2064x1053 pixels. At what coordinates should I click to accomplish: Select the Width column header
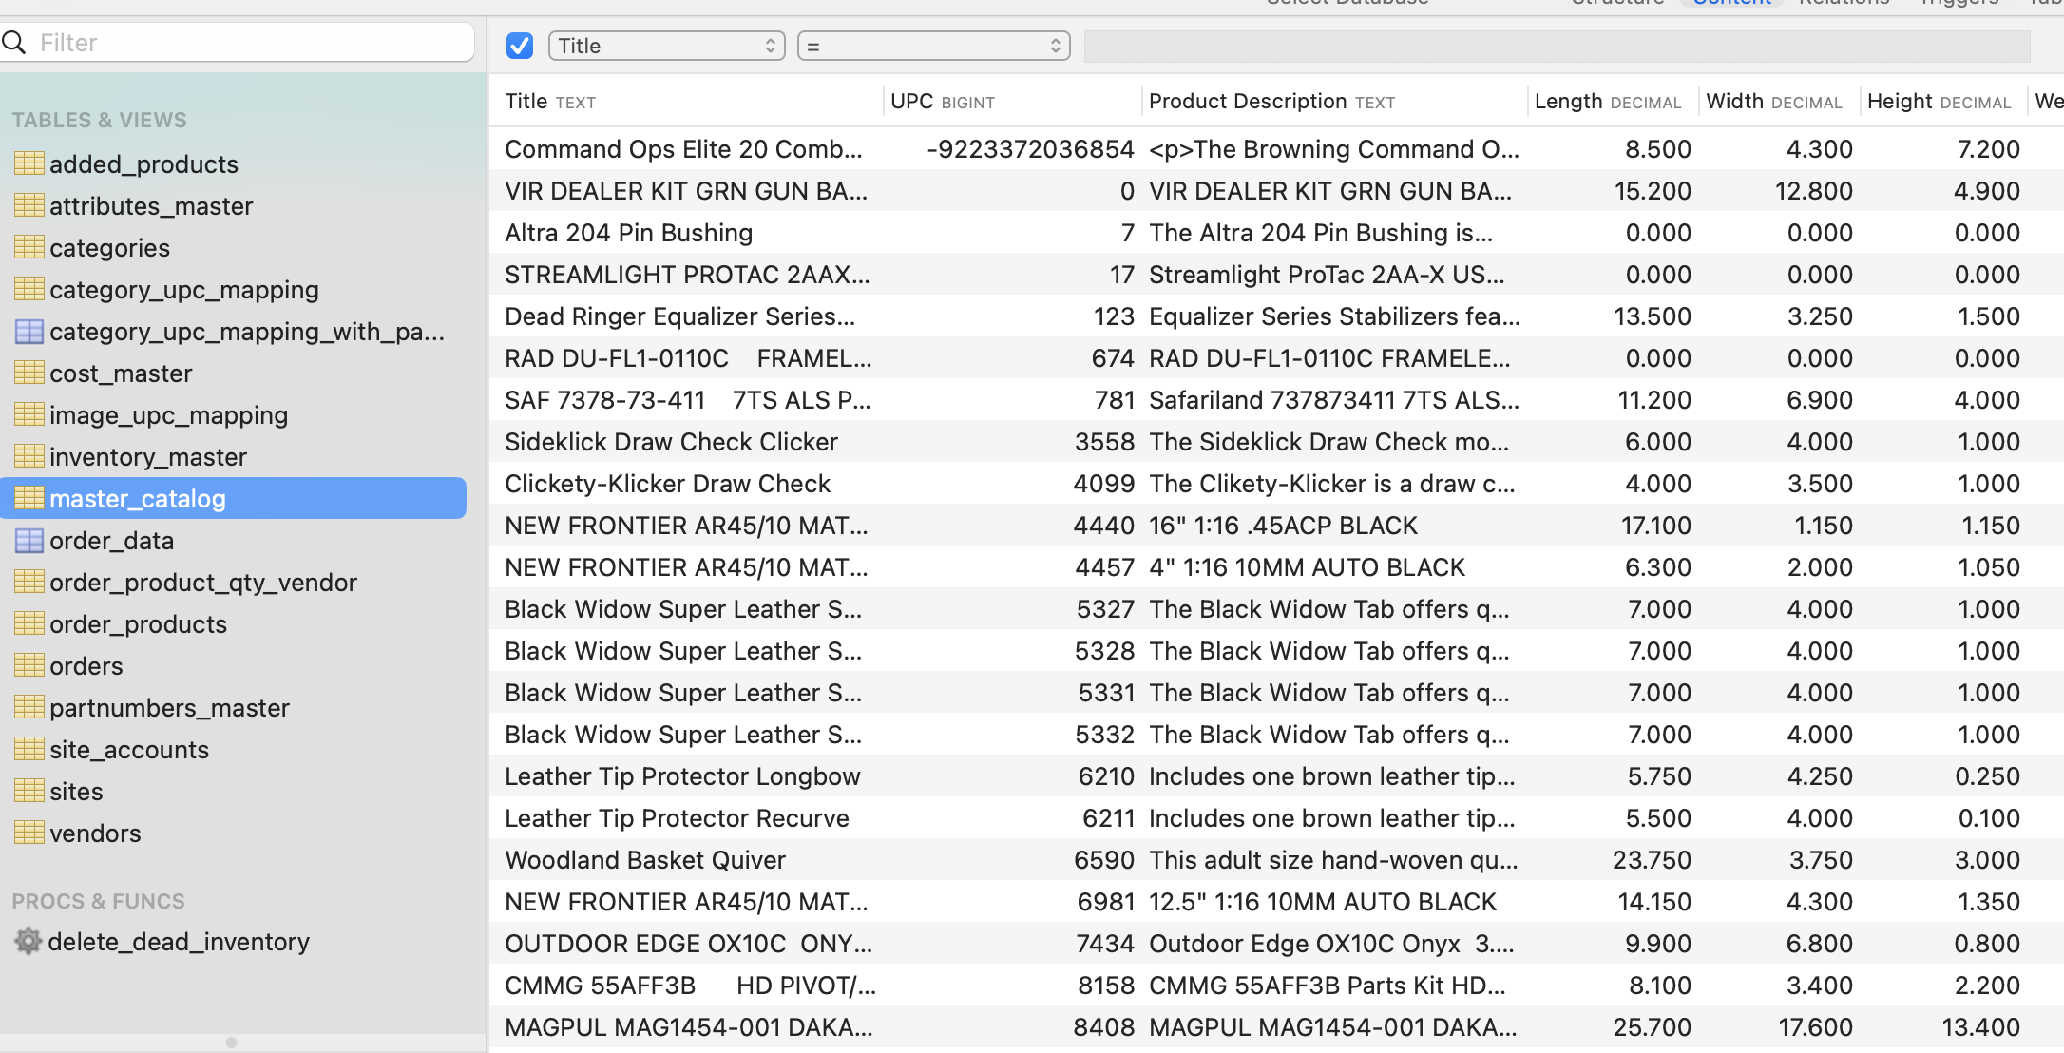click(x=1779, y=102)
